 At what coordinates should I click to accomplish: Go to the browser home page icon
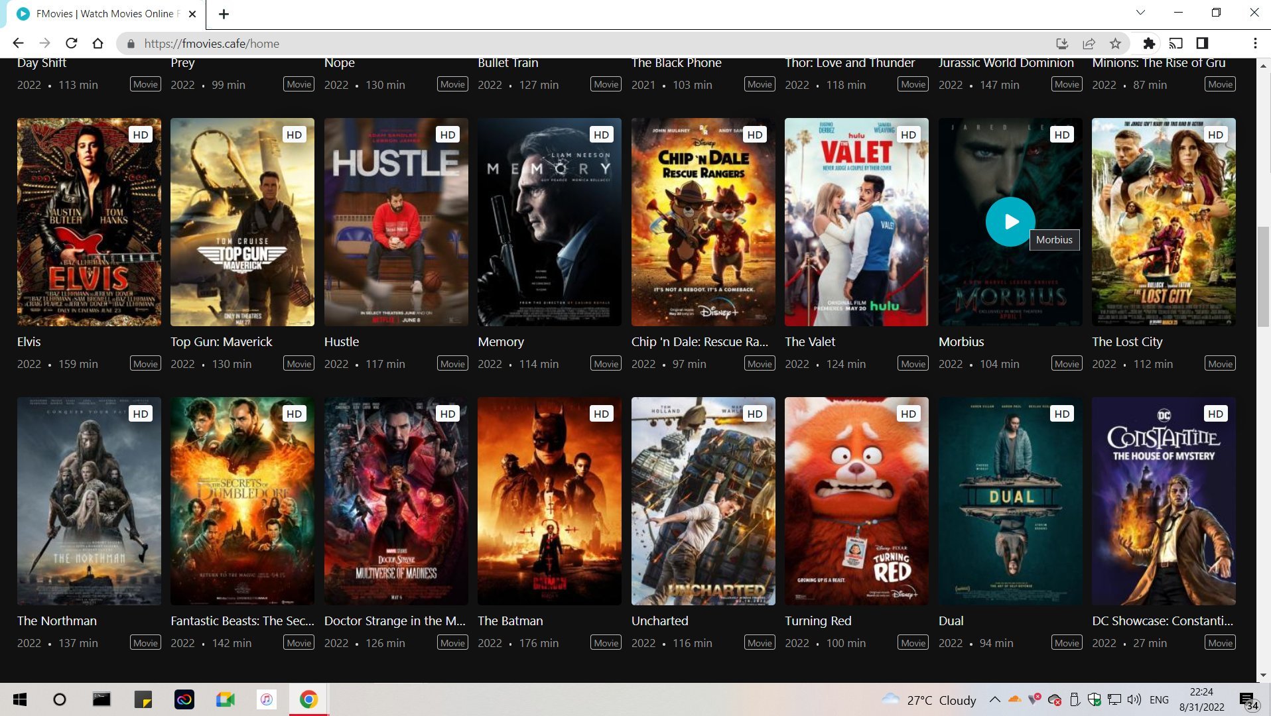[x=98, y=43]
